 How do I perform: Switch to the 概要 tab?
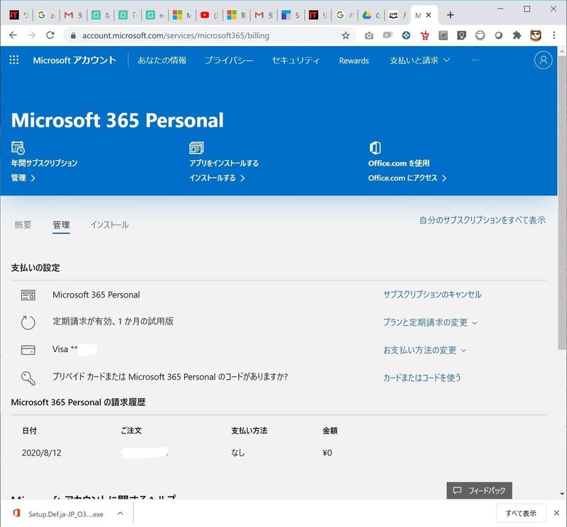coord(23,225)
